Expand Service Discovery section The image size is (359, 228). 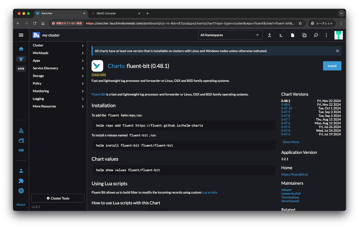pyautogui.click(x=58, y=68)
